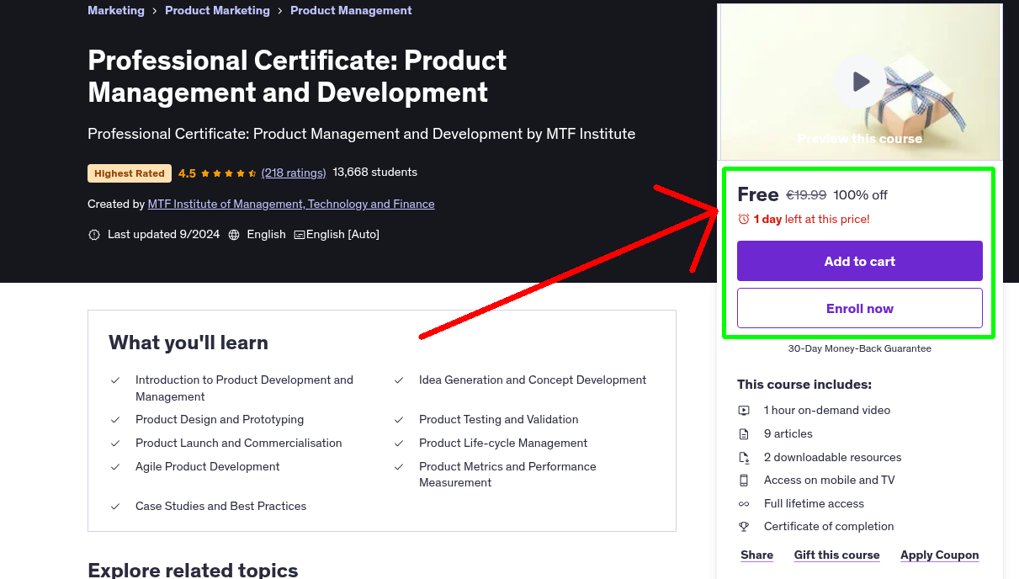Click the main course title heading
Screen dimensions: 1019x579
(x=297, y=76)
